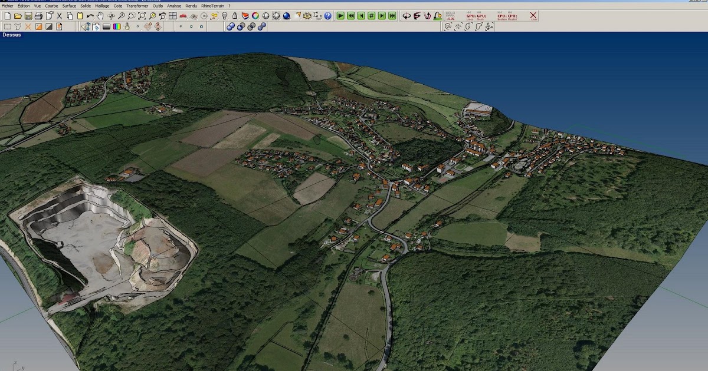
Task: Open the Surface menu
Action: [x=69, y=6]
